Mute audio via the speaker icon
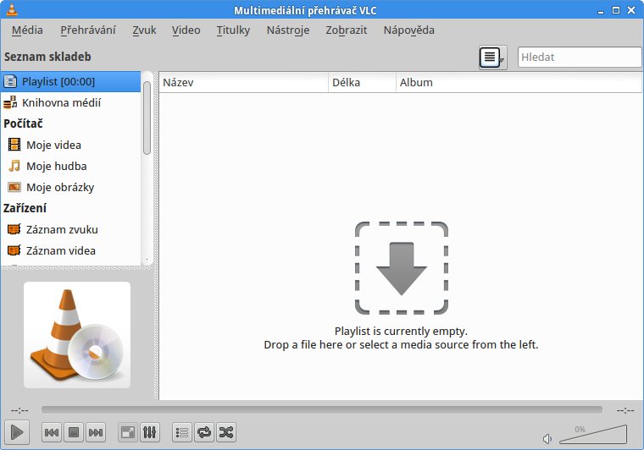This screenshot has height=450, width=644. click(547, 439)
